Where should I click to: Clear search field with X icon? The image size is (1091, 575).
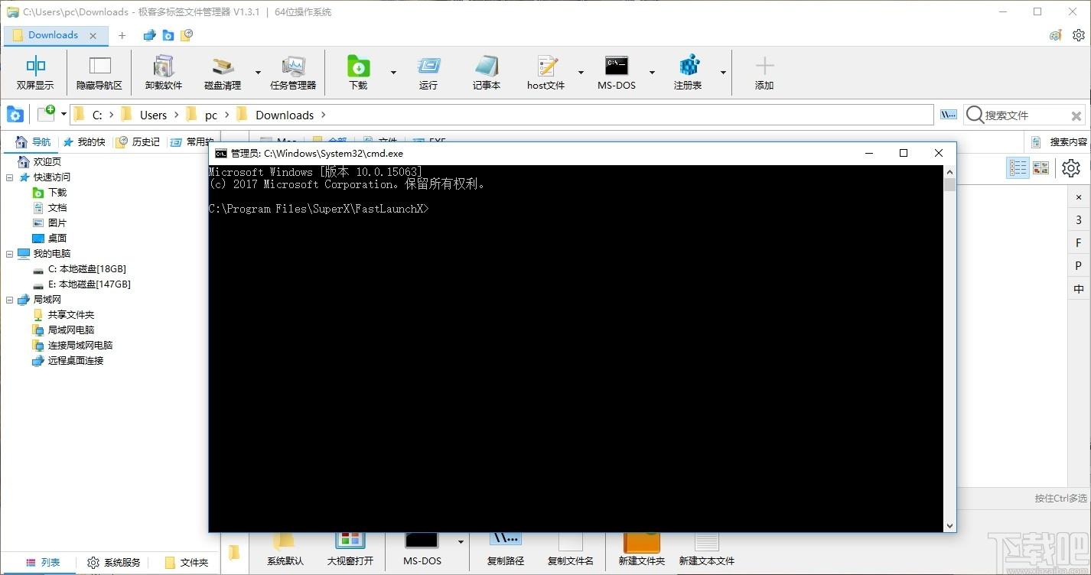point(1076,115)
